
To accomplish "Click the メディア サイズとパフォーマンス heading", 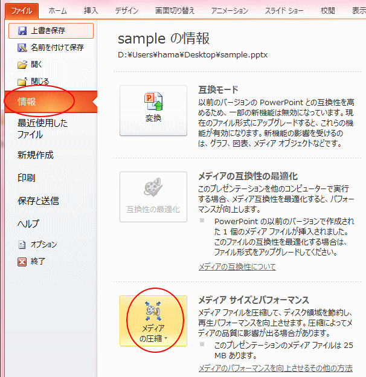I will 254,300.
